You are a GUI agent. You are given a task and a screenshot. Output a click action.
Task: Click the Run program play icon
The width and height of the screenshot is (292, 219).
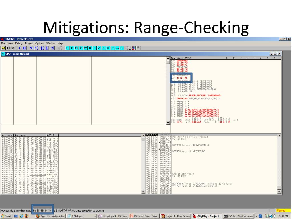coord(20,48)
